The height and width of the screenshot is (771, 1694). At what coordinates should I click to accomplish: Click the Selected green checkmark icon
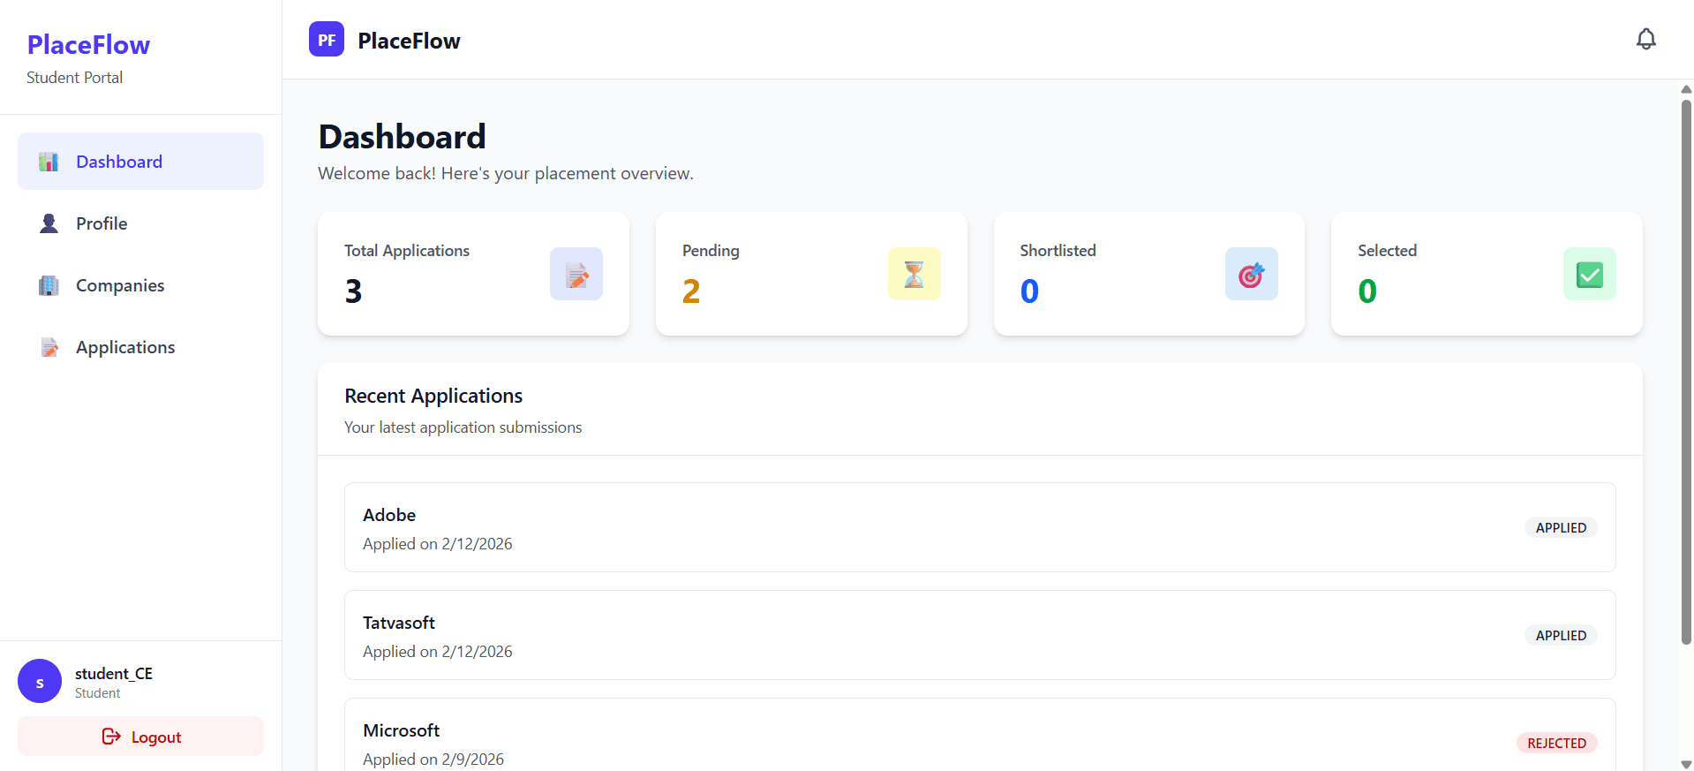coord(1590,274)
